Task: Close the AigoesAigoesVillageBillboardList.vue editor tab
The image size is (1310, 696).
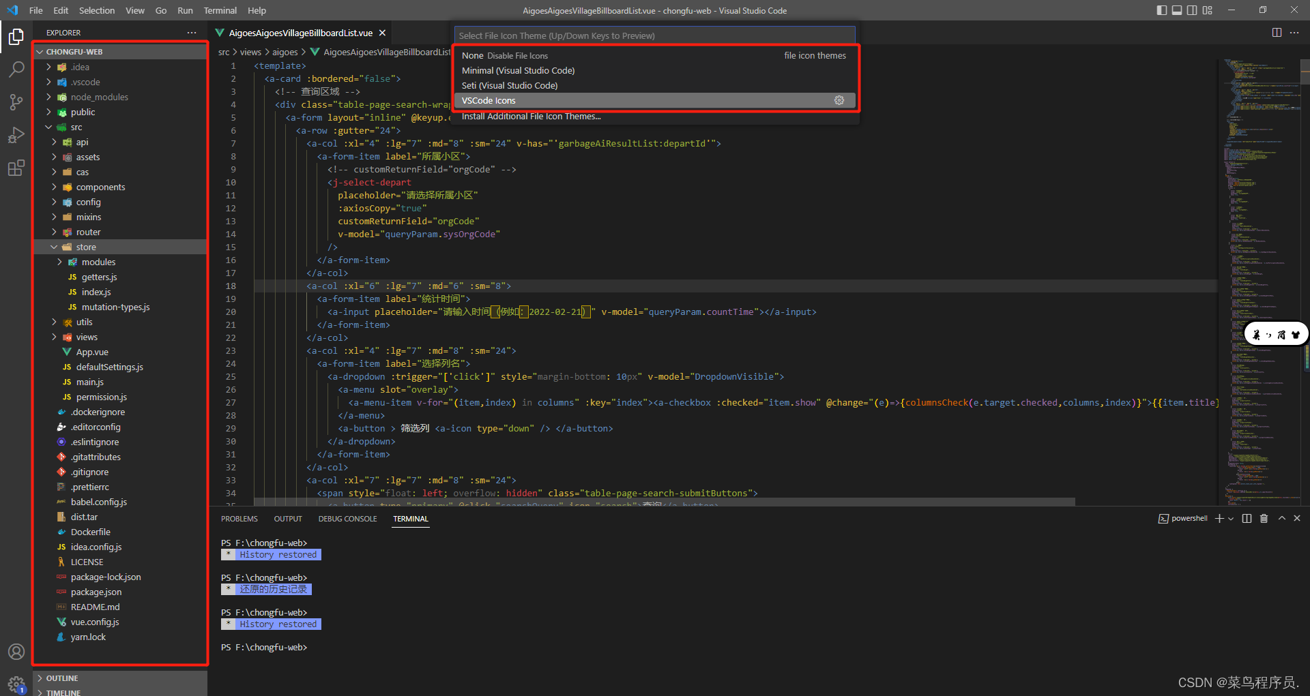Action: [382, 33]
